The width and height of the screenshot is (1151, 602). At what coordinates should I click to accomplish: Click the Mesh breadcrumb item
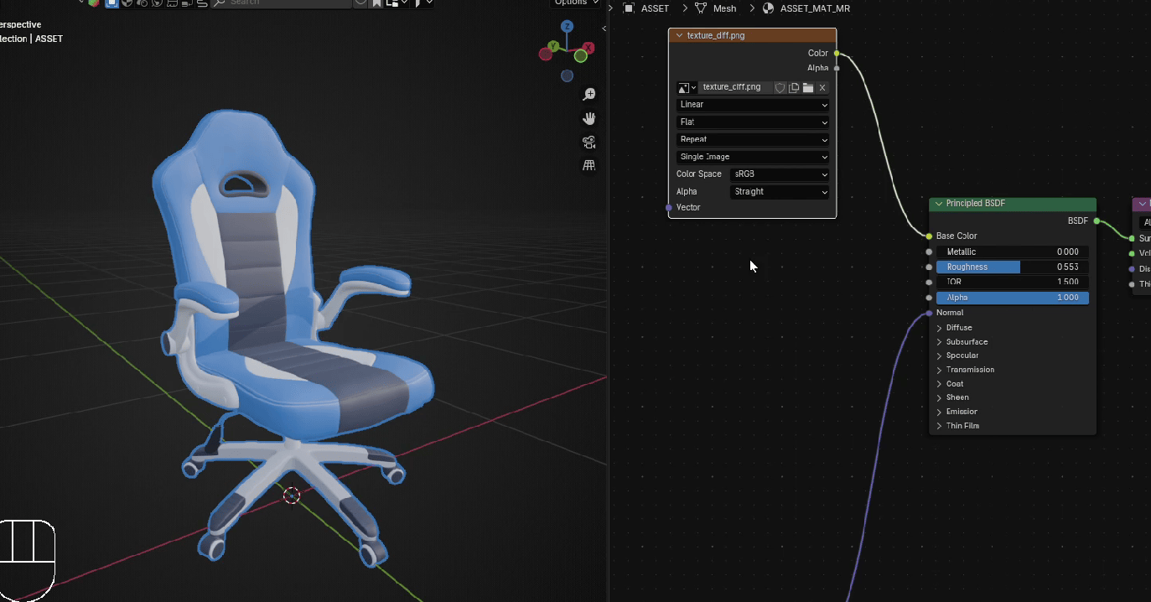(723, 8)
